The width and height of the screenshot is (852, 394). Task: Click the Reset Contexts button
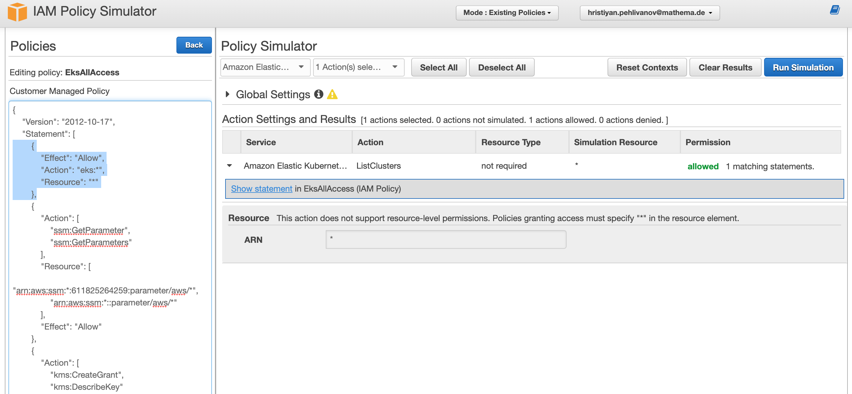pos(647,67)
